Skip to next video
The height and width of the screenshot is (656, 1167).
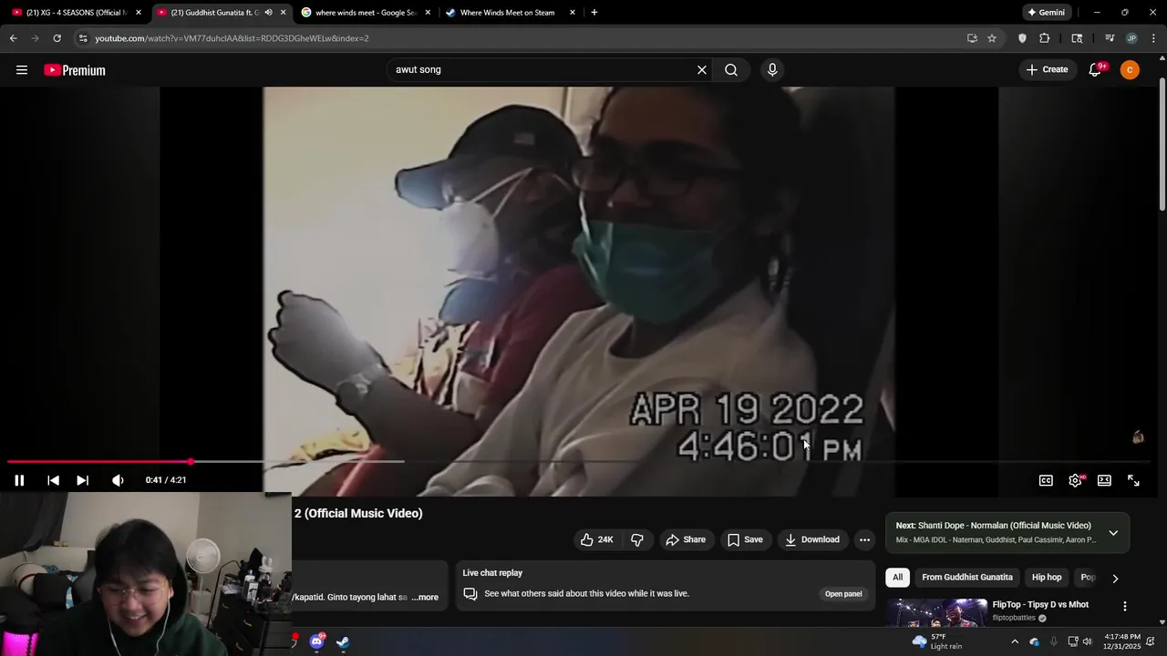point(82,480)
